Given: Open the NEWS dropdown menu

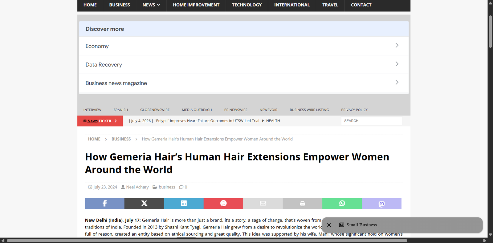Looking at the screenshot, I should (151, 5).
